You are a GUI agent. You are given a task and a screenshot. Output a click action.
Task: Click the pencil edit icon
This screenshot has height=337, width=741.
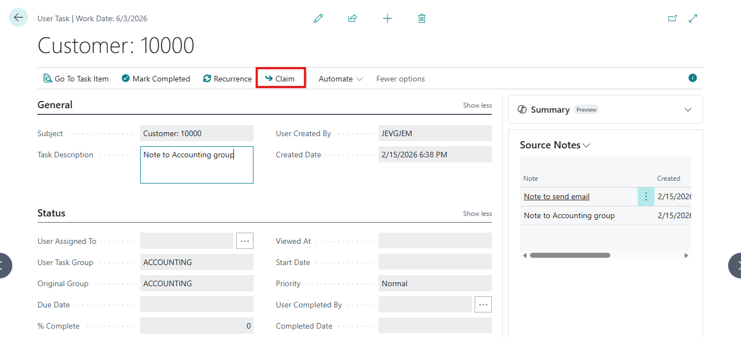[x=318, y=18]
